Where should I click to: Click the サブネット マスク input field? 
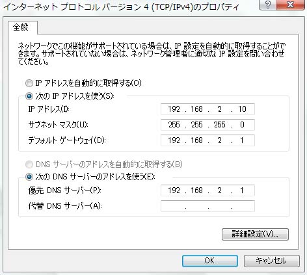pyautogui.click(x=207, y=125)
